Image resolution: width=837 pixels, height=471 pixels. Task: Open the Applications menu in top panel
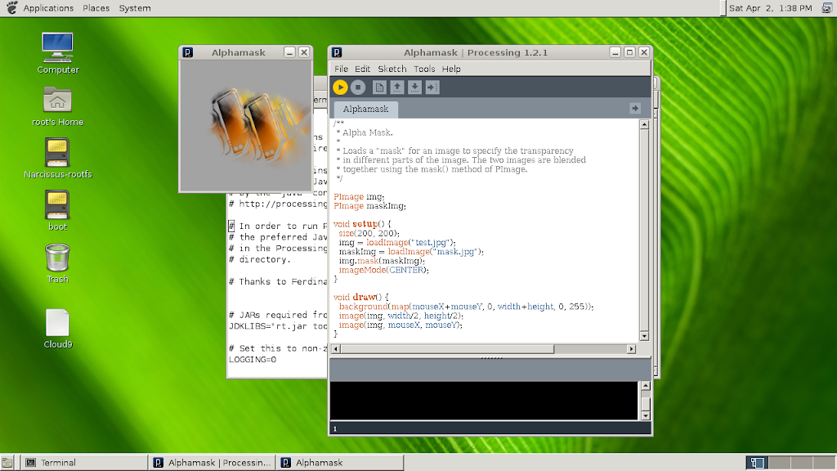click(x=47, y=8)
